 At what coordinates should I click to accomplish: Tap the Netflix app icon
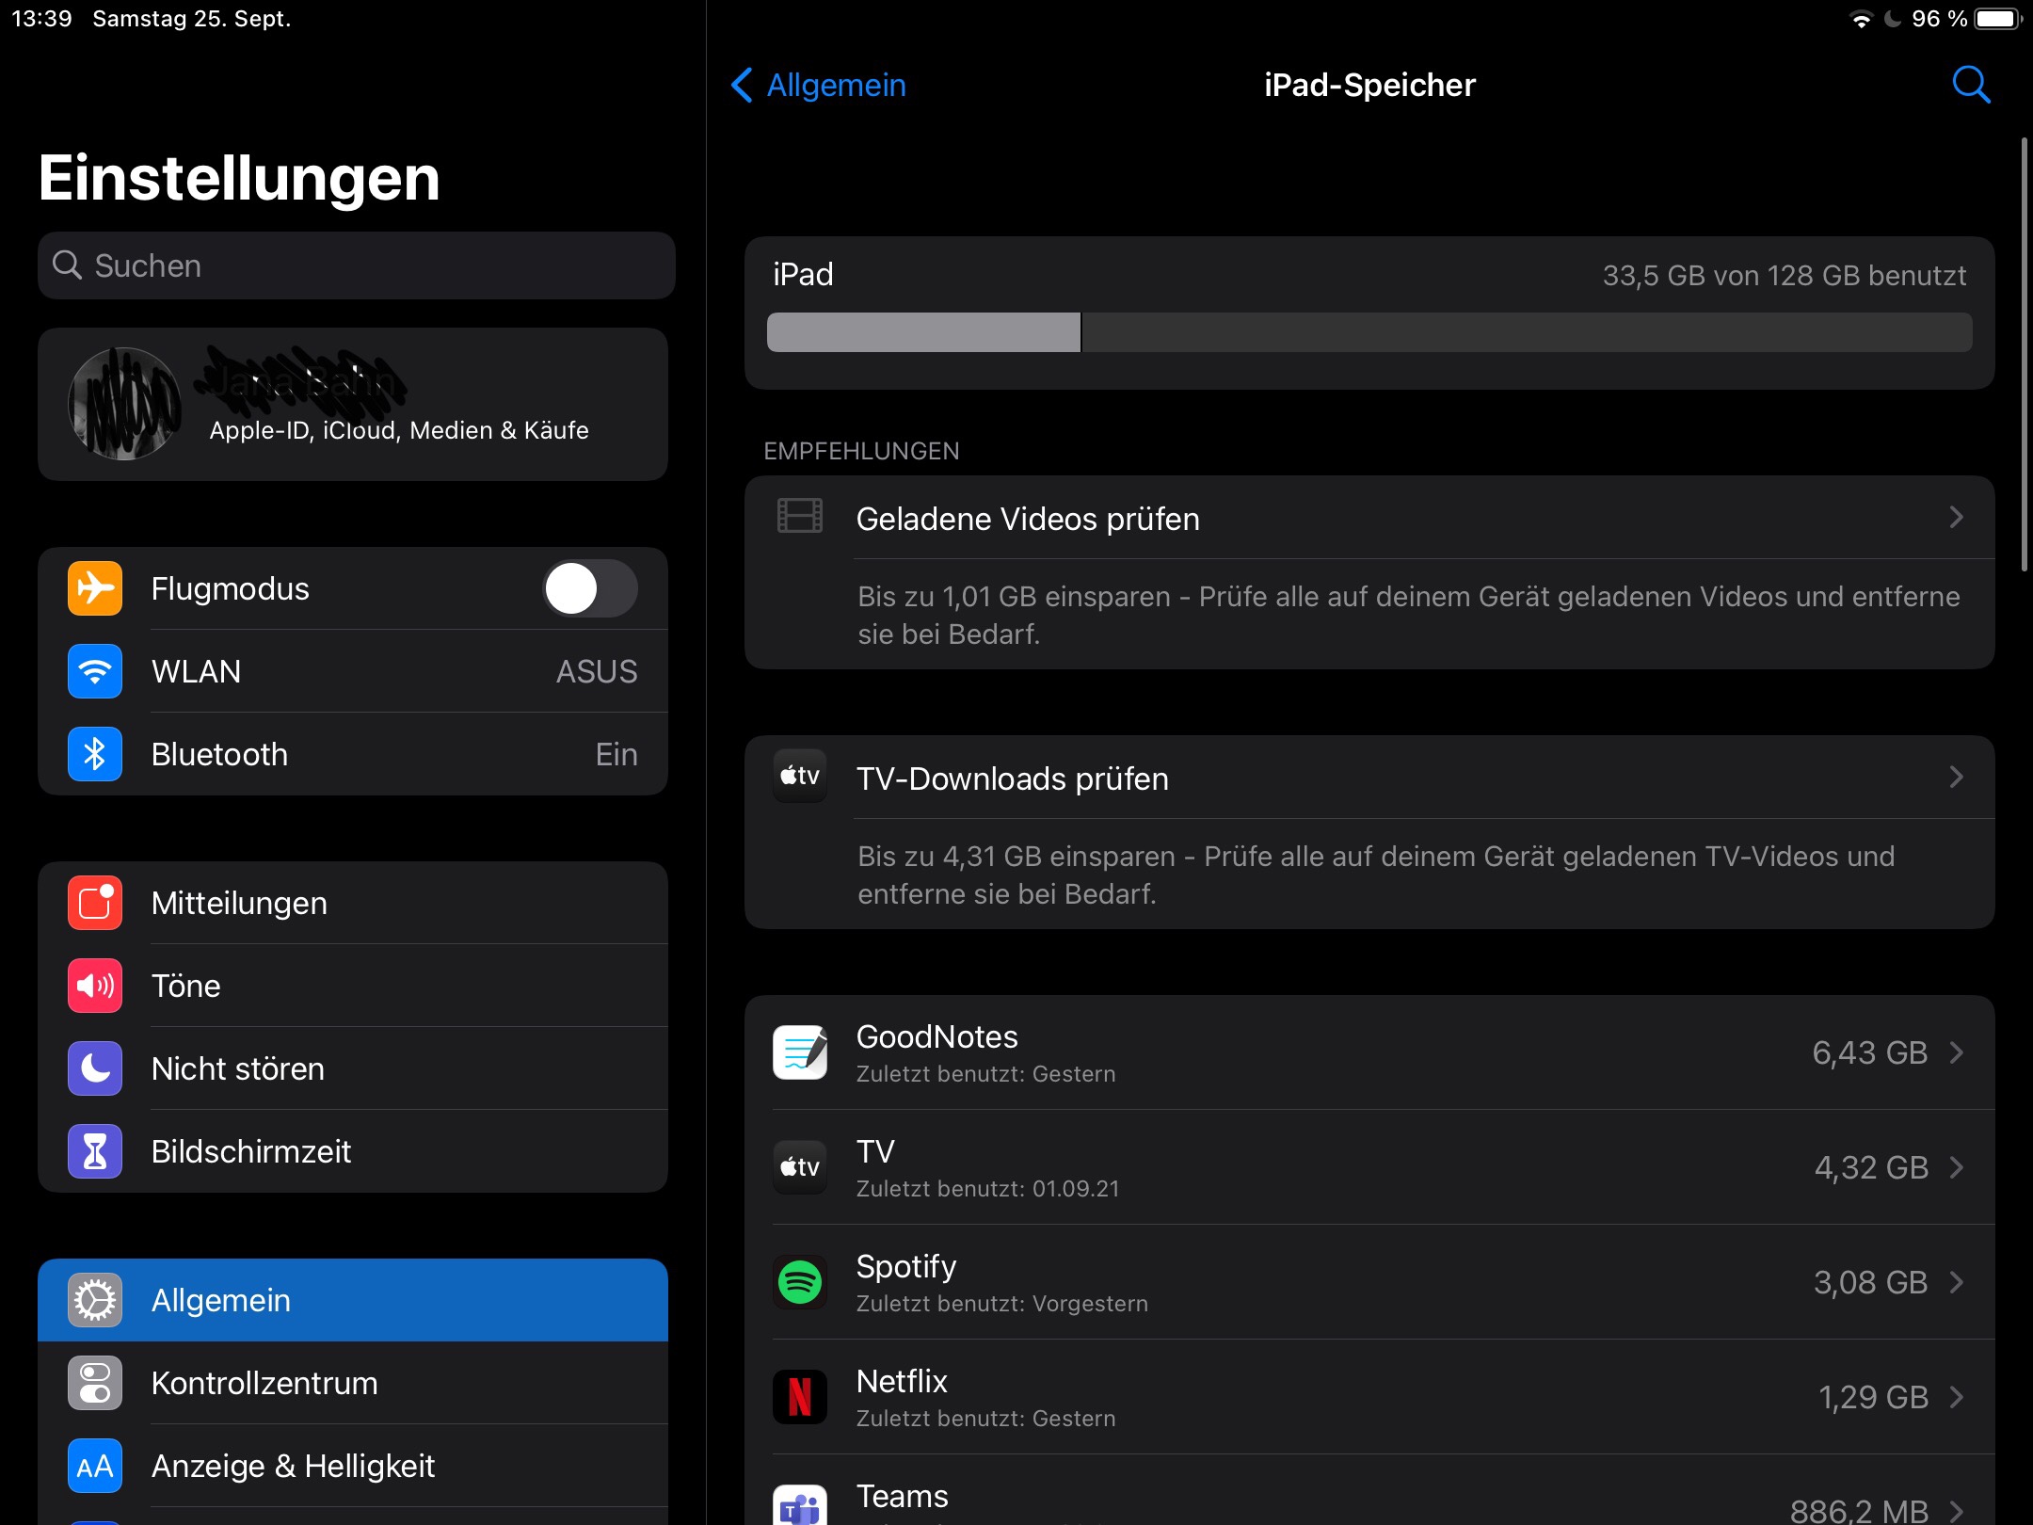tap(800, 1397)
